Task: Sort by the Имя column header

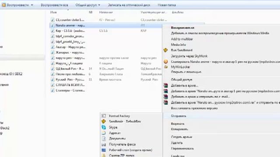Action: [53, 12]
